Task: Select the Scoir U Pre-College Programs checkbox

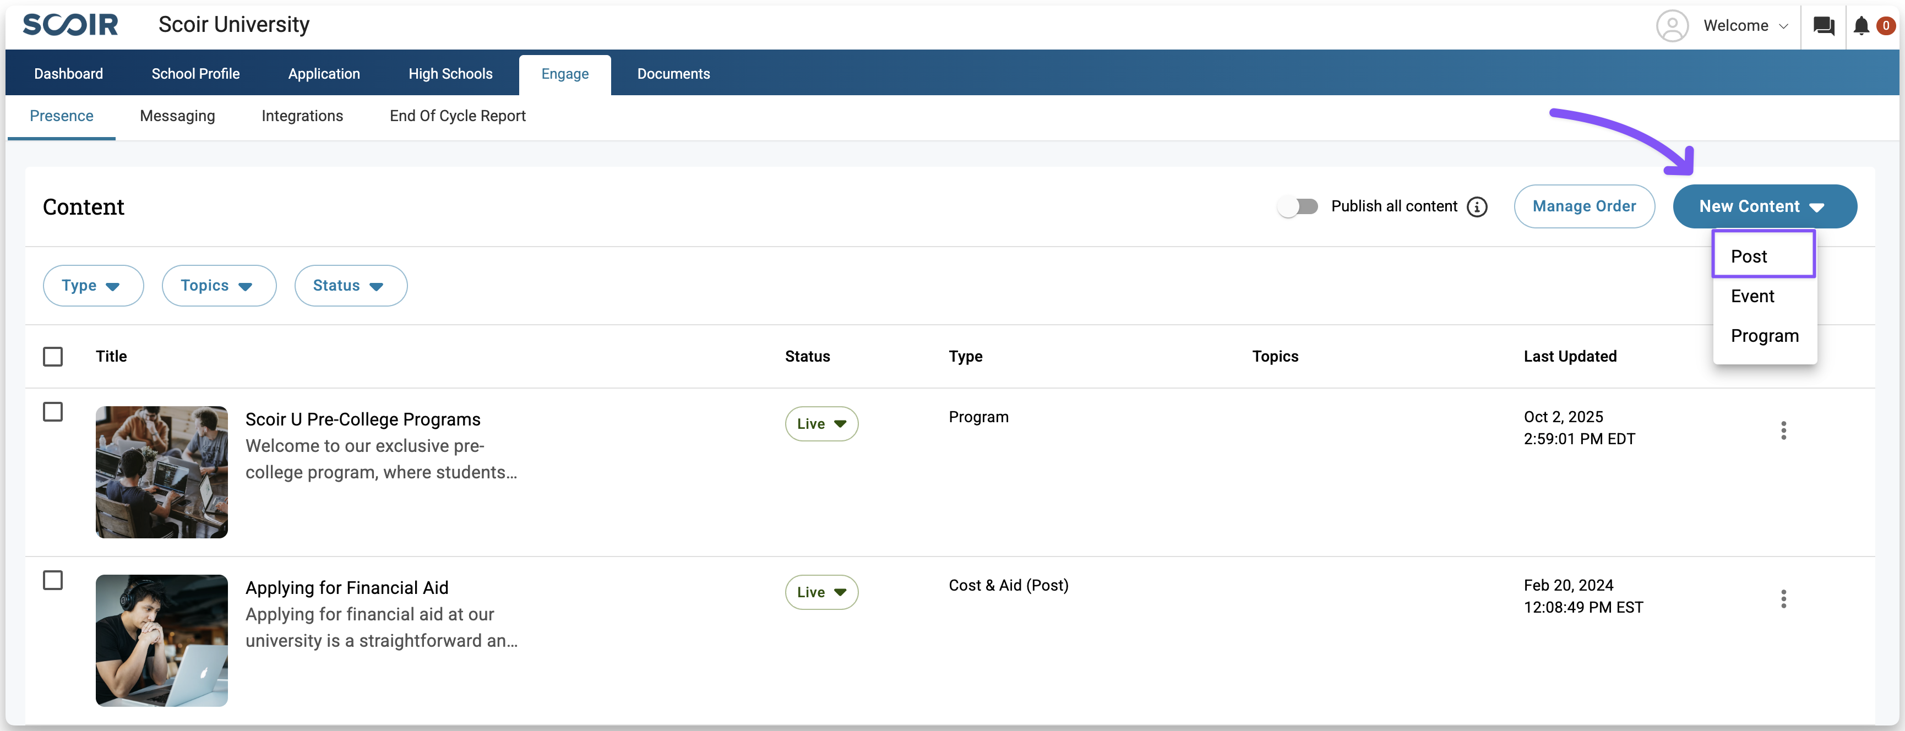Action: (52, 412)
